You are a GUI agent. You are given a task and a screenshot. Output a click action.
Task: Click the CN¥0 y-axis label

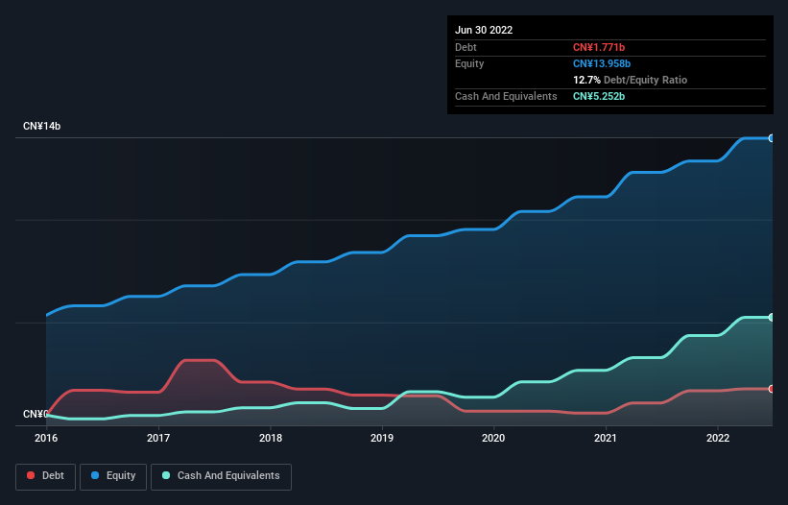pyautogui.click(x=36, y=414)
